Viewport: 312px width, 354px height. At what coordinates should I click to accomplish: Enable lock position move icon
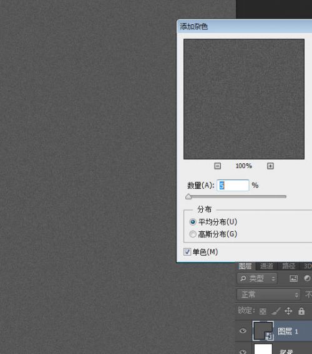(x=288, y=311)
